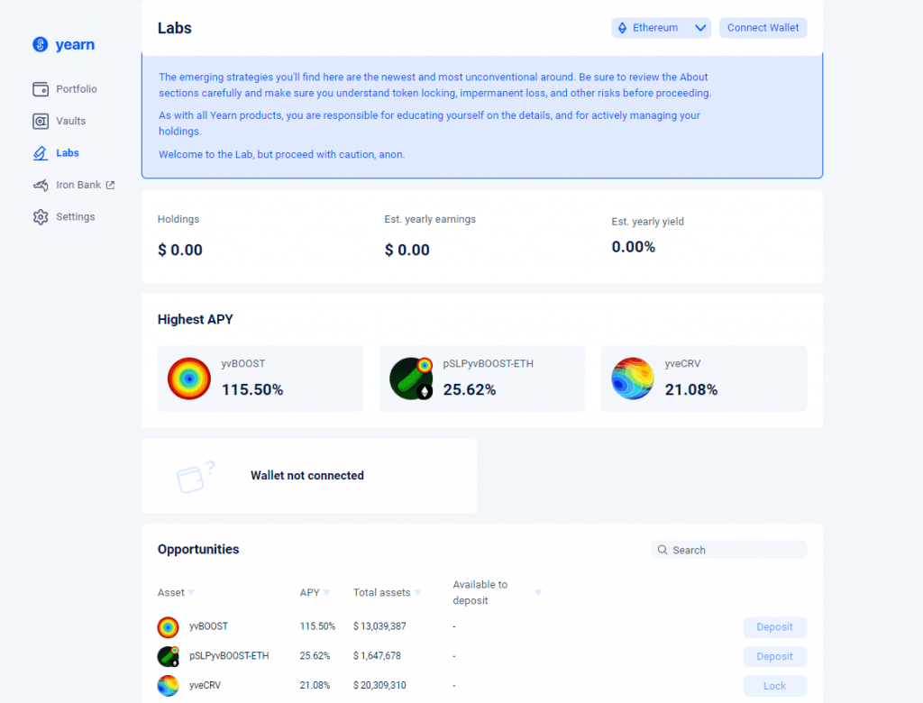Click the yvBOOST row token icon
The image size is (923, 703).
[x=168, y=627]
